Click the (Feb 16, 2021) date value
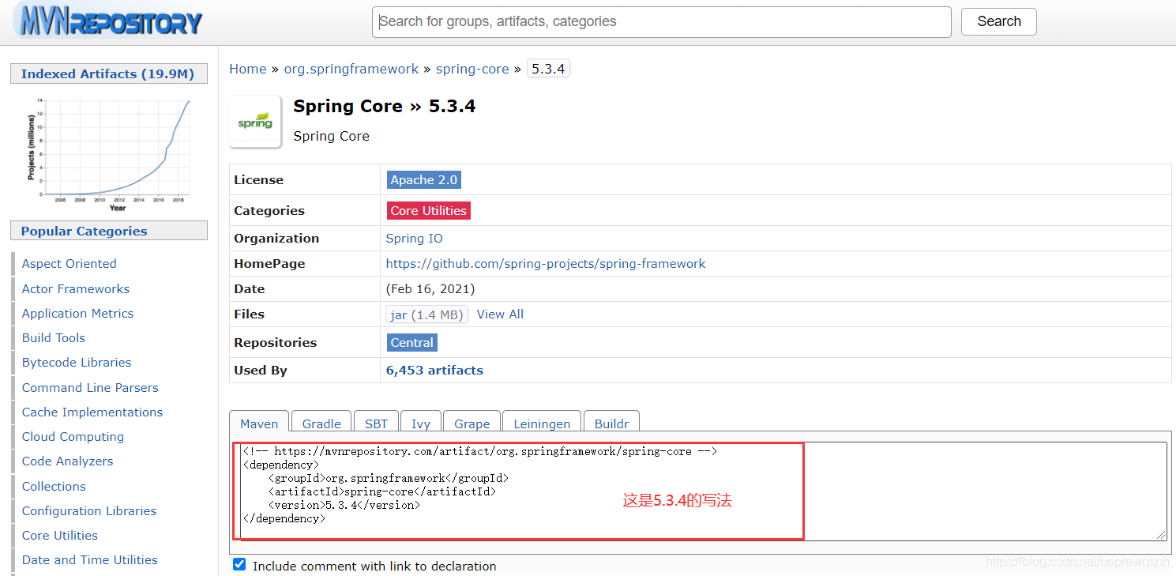The image size is (1176, 576). tap(430, 289)
